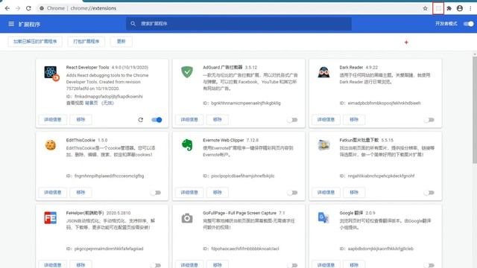This screenshot has height=268, width=477.
Task: Reload the page with the refresh icon
Action: [28, 8]
